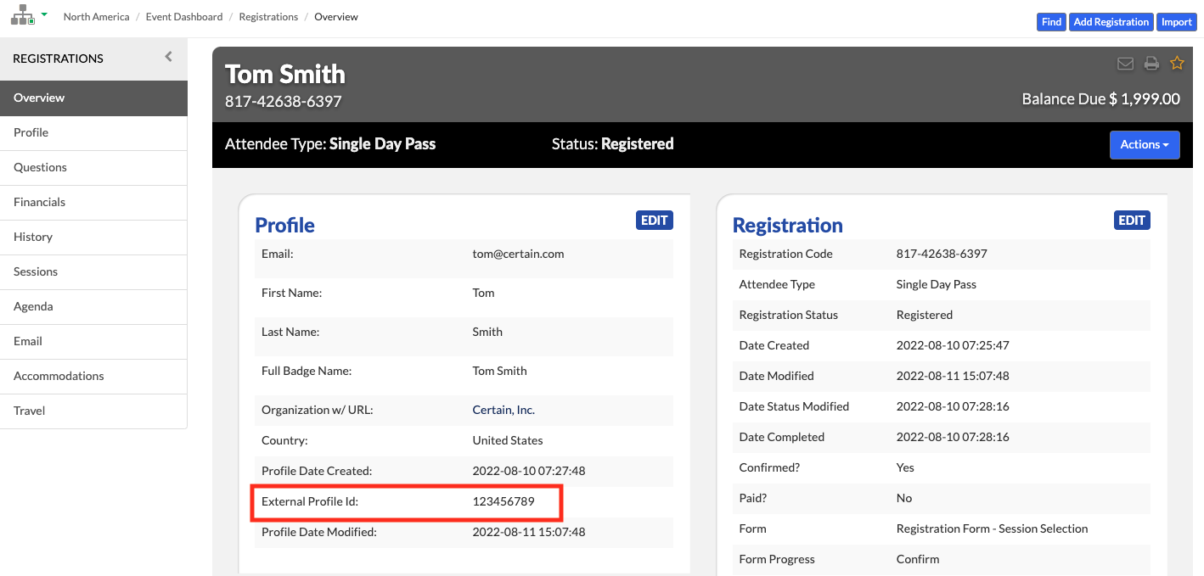The width and height of the screenshot is (1204, 576).
Task: Navigate to Event Dashboard breadcrumb
Action: pyautogui.click(x=184, y=17)
